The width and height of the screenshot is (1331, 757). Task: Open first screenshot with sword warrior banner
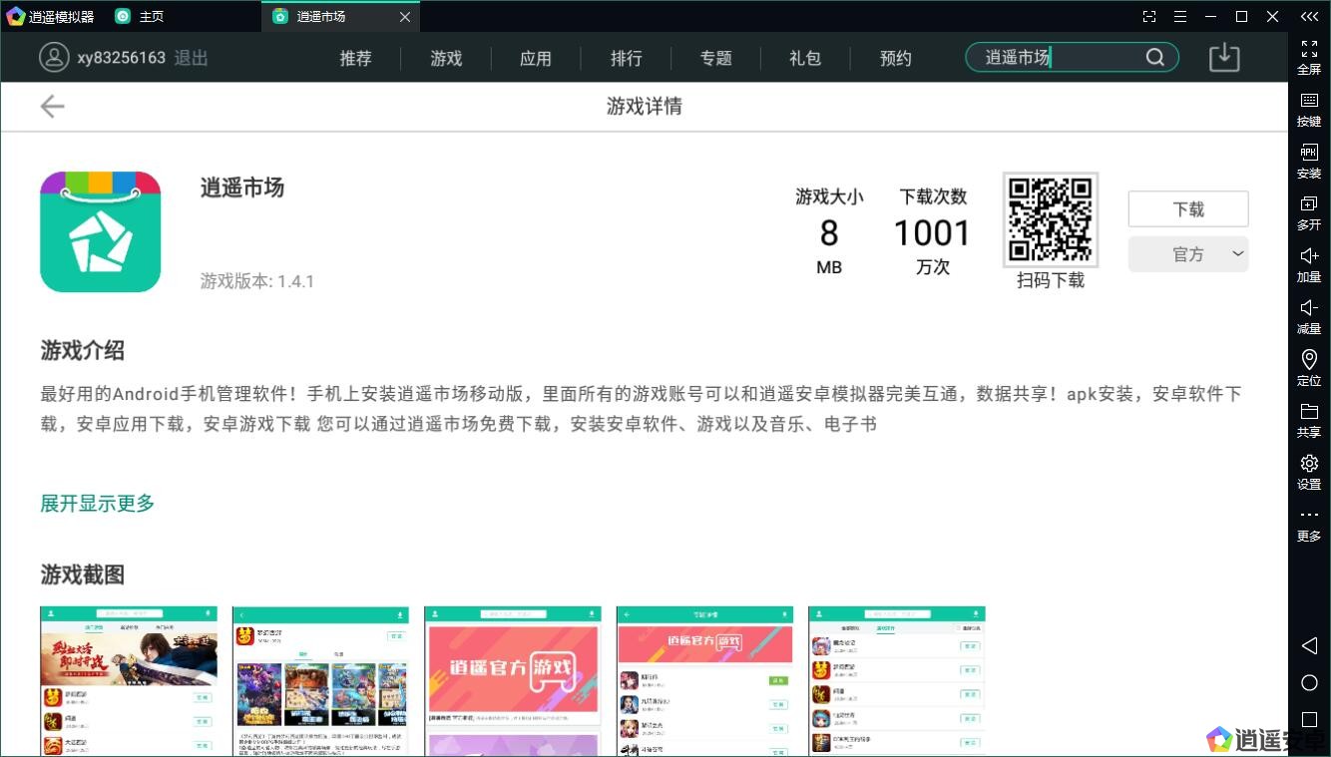pos(129,681)
